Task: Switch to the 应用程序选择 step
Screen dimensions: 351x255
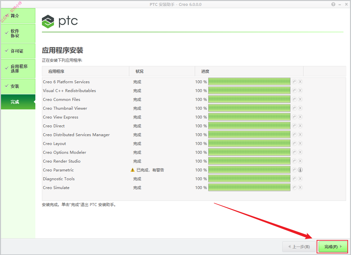Action: (x=18, y=69)
